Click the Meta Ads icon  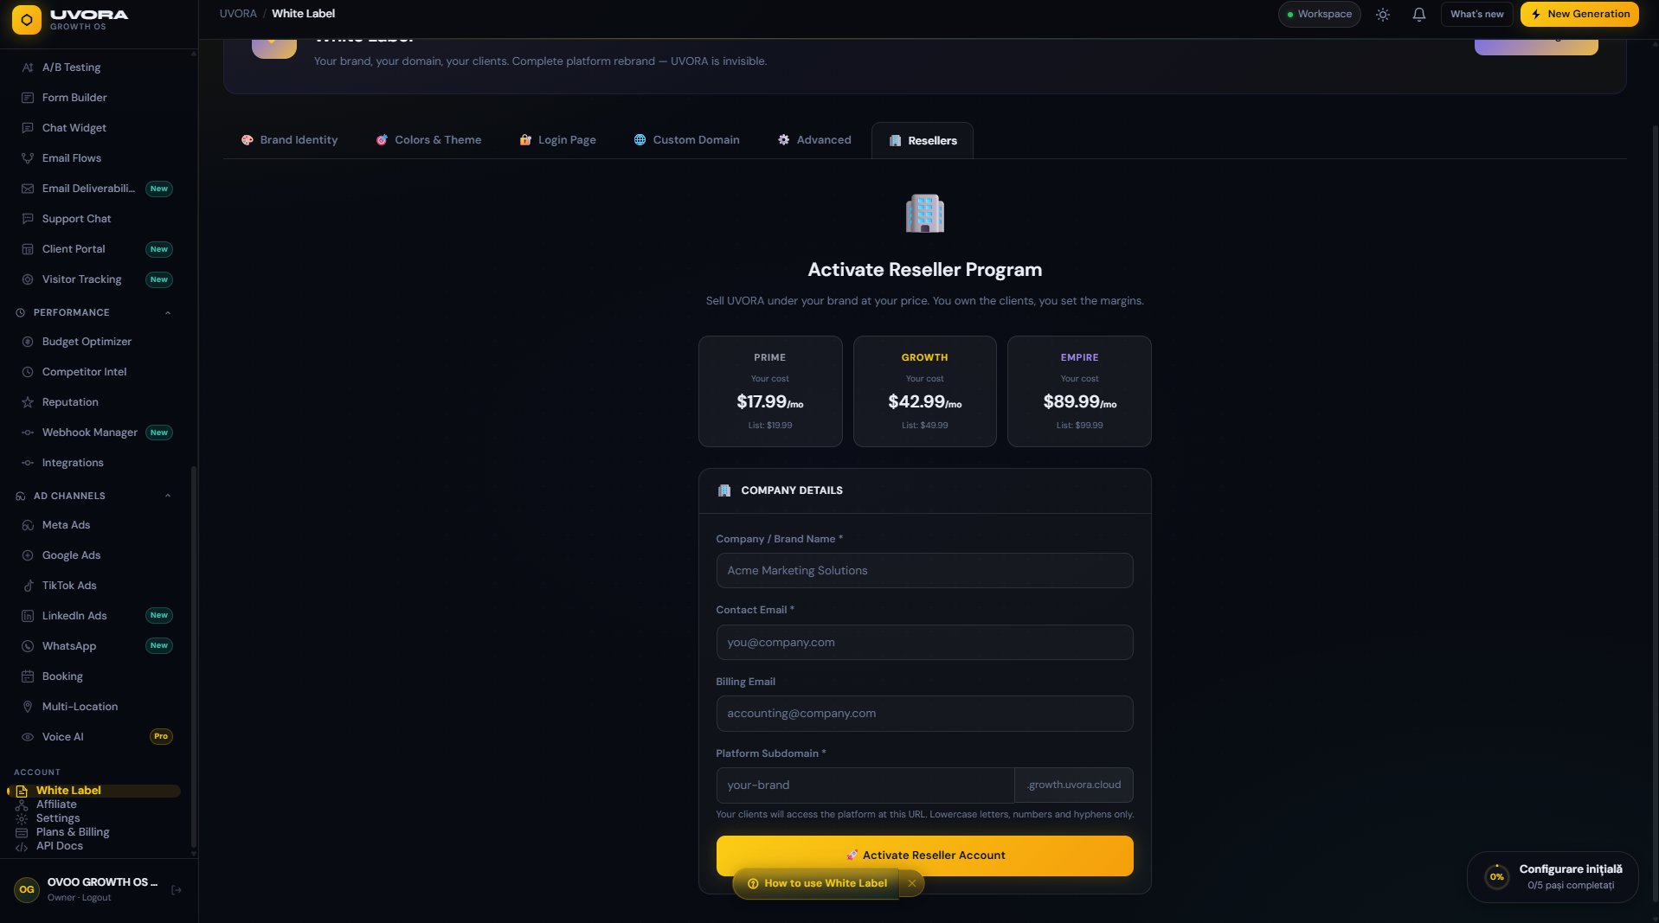click(x=28, y=525)
